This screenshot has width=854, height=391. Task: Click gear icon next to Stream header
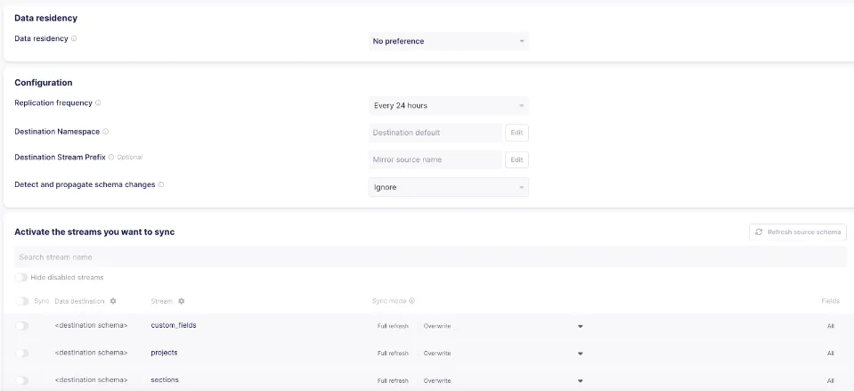[182, 301]
